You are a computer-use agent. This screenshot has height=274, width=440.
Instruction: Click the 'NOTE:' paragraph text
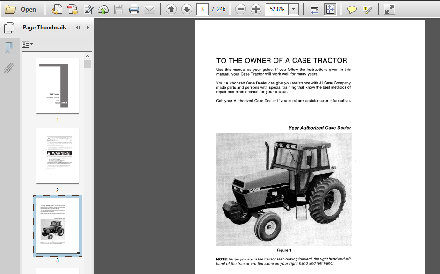click(x=283, y=261)
